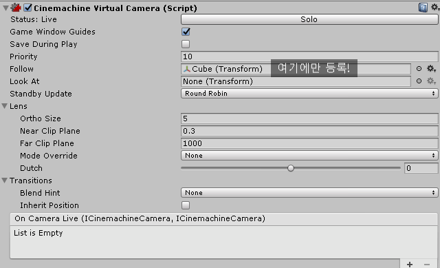
Task: Click the Solo button
Action: (x=309, y=19)
